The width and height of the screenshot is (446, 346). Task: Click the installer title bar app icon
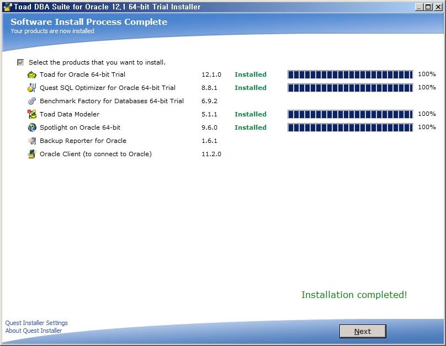point(7,7)
